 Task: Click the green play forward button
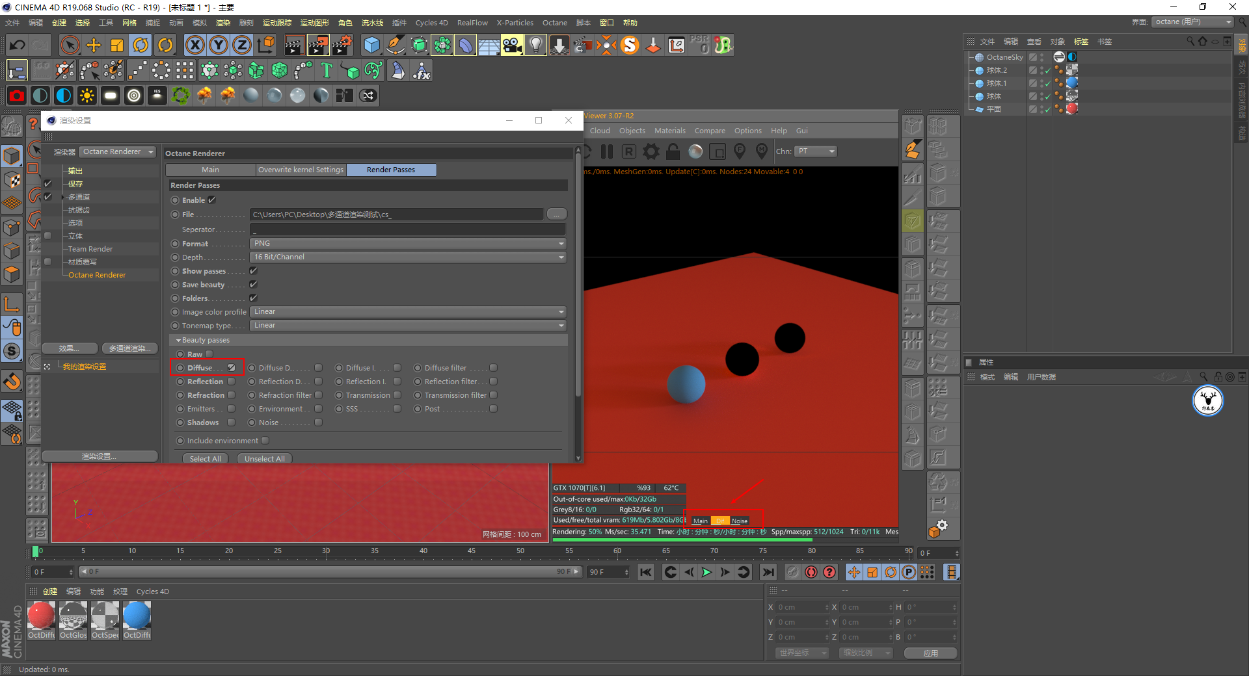706,572
